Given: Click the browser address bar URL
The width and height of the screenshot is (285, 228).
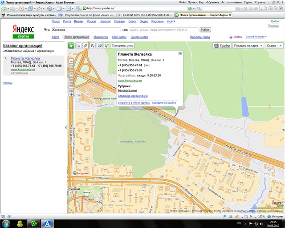Looking at the screenshot, I should [135, 8].
